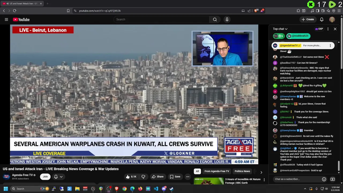Open Brave VPN shield icon
Viewport: 343px width, 193px height.
334,11
